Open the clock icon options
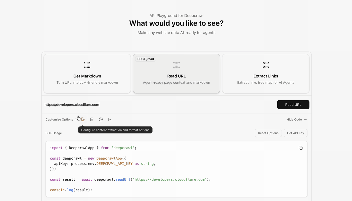The image size is (352, 201). 101,119
